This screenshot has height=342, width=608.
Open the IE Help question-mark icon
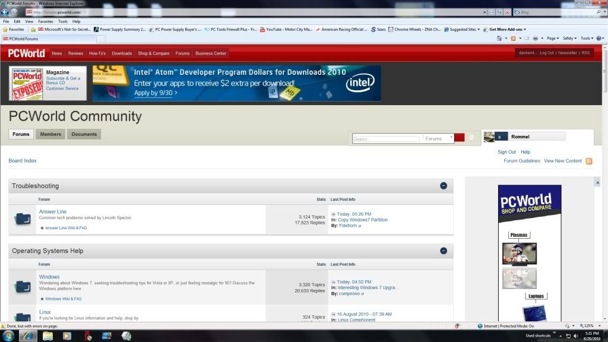598,39
